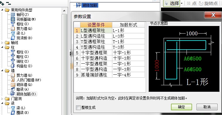The width and height of the screenshot is (222, 115).
Task: Select the 砌体墙(Q) brick wall icon
Action: (13, 85)
